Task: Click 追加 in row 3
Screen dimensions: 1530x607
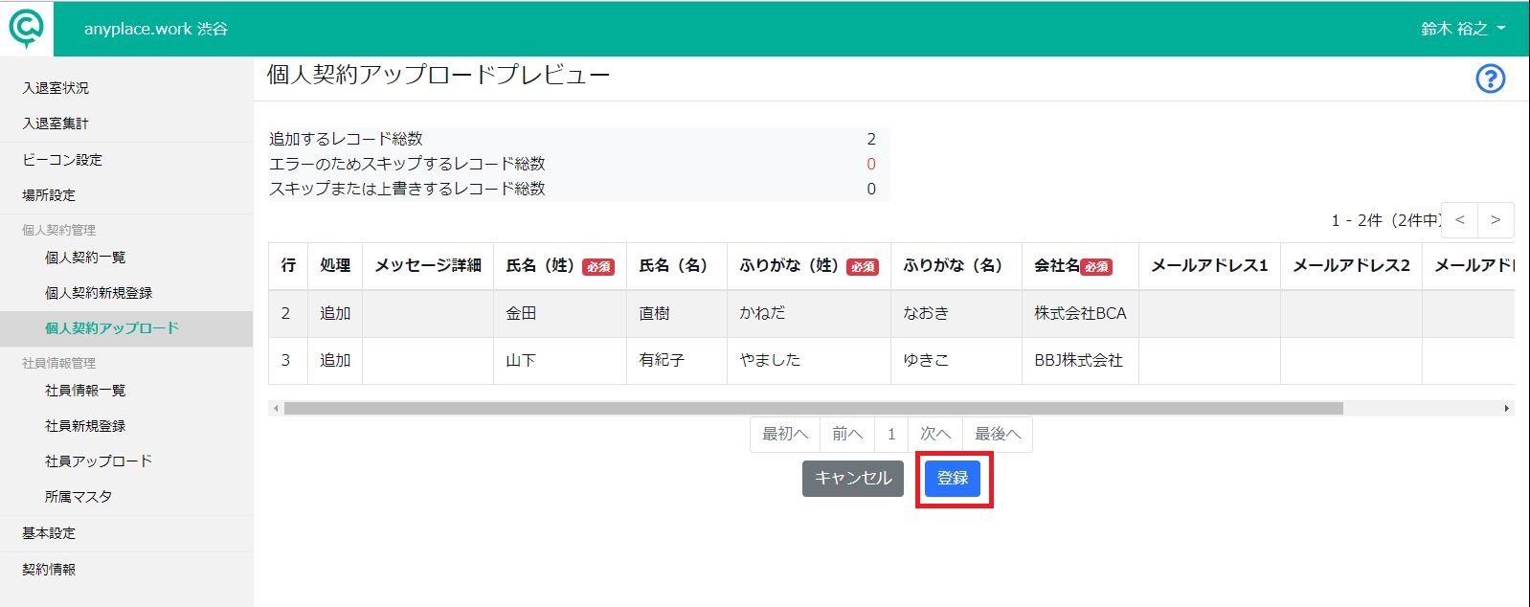Action: pos(335,361)
